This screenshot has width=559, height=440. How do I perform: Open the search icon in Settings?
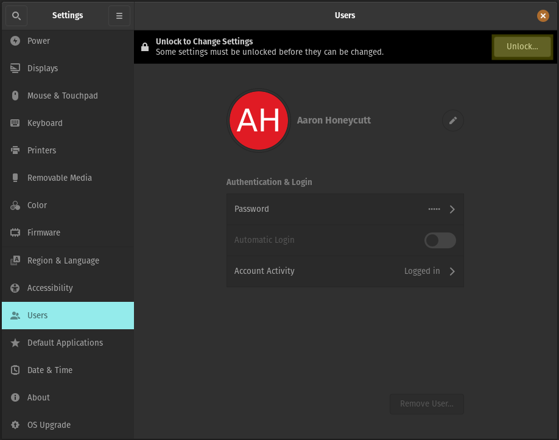point(16,15)
